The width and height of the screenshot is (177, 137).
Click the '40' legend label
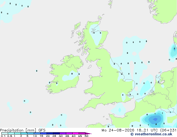(x=73, y=136)
